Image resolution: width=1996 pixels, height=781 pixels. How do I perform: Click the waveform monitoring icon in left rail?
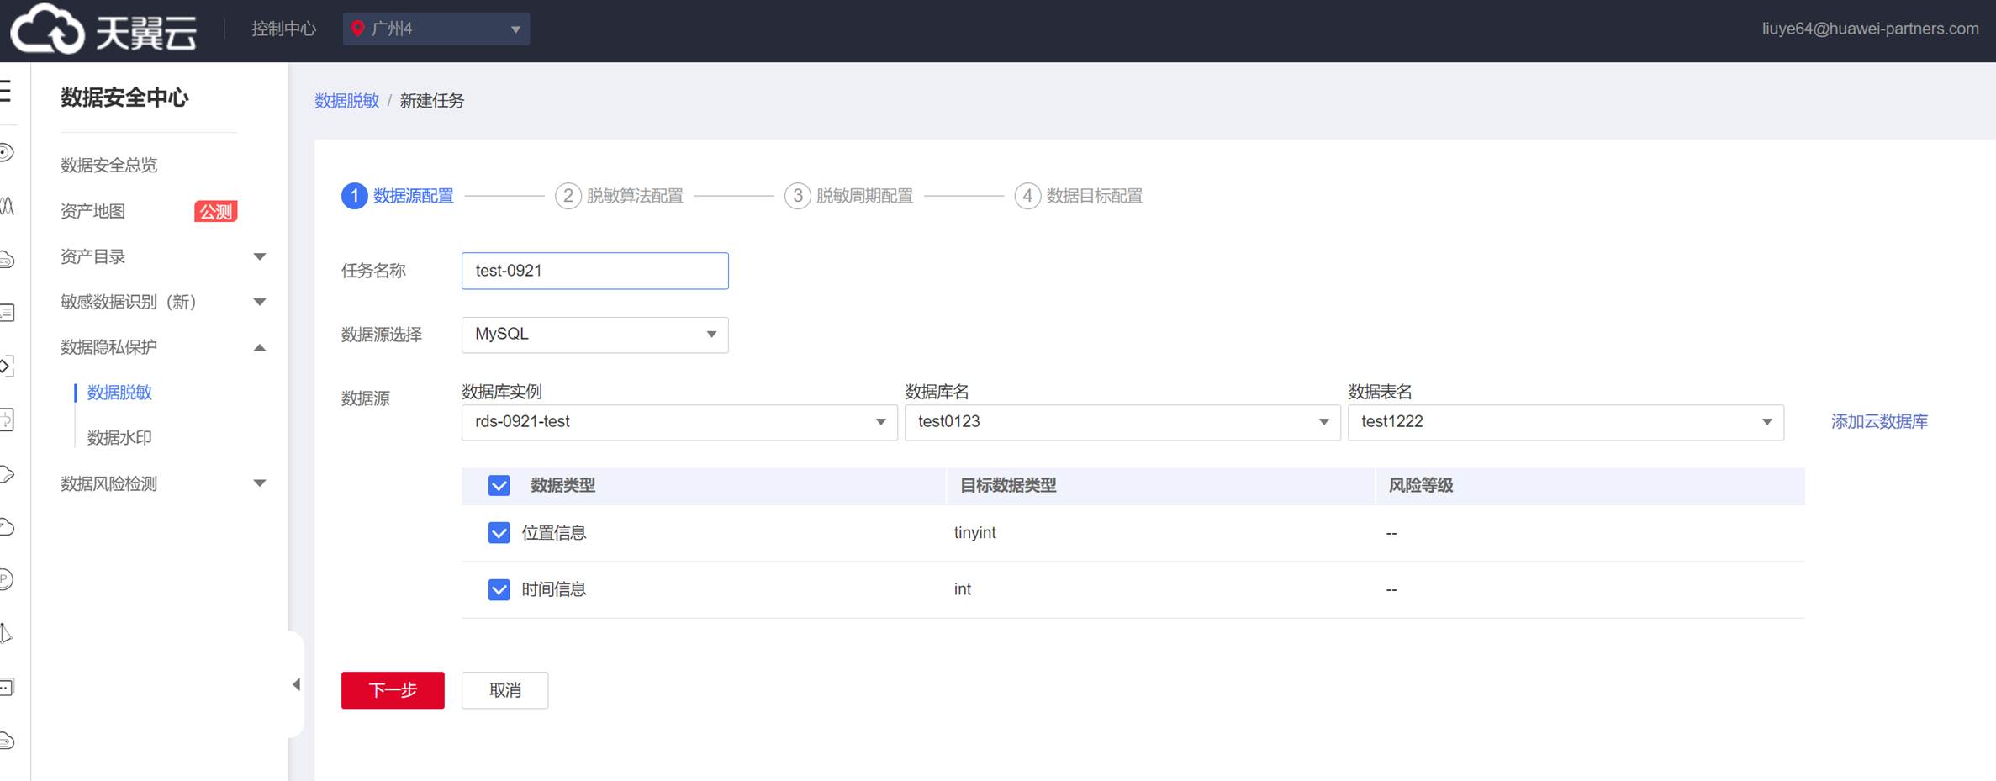coord(7,206)
